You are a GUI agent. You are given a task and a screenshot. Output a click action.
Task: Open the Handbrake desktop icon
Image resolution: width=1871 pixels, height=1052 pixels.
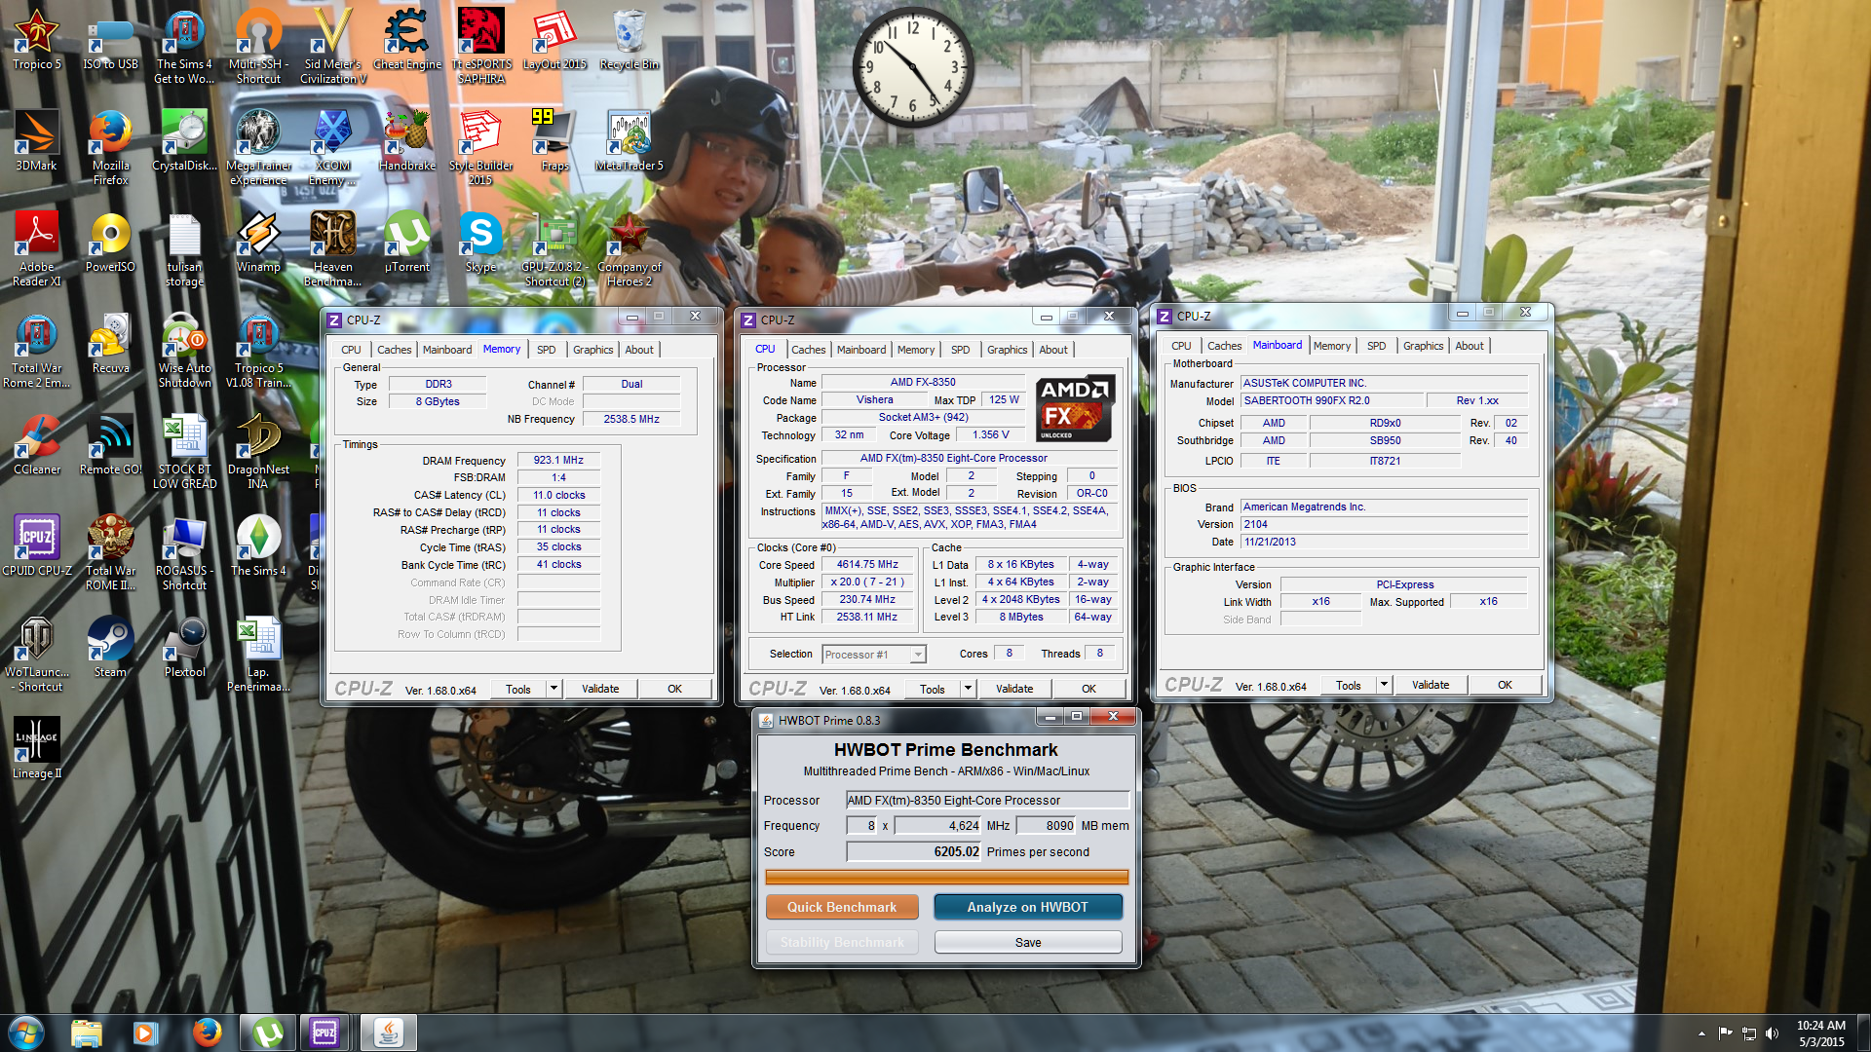coord(407,142)
